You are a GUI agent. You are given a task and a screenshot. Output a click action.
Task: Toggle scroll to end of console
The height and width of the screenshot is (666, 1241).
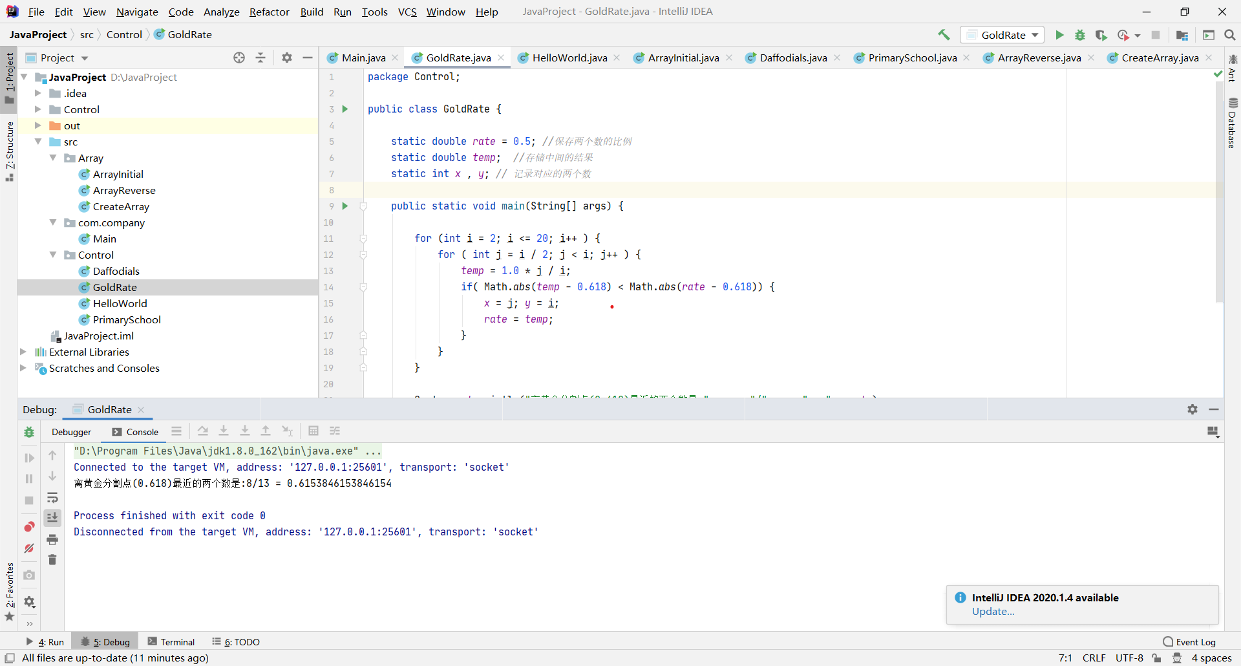(x=52, y=517)
